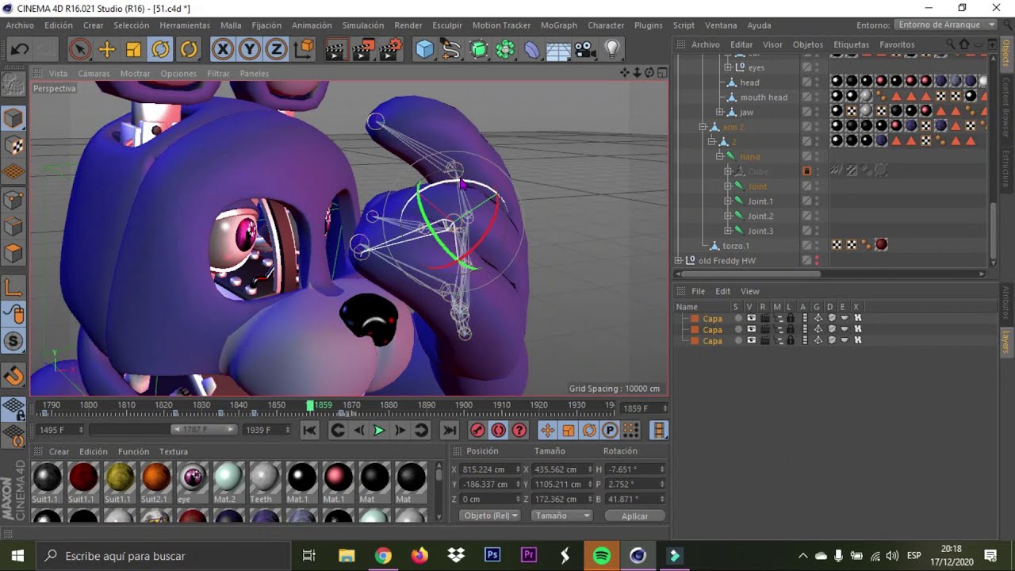Open Entorno de Arranque layout dropdown
This screenshot has width=1015, height=571.
[946, 25]
